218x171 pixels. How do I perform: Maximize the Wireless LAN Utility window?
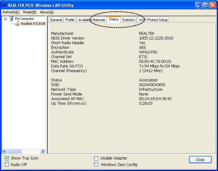coord(206,5)
